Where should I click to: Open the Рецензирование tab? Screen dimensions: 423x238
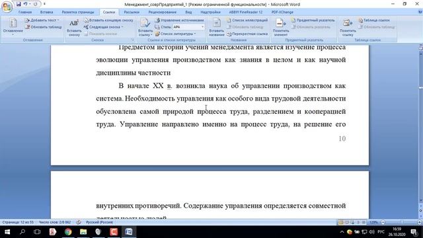coord(163,12)
